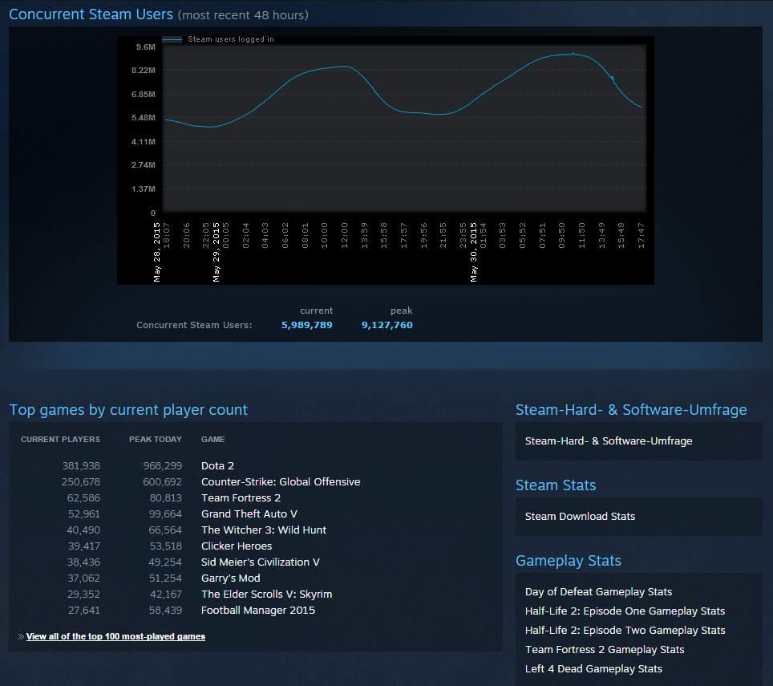Click the Current Players column header

pos(60,440)
